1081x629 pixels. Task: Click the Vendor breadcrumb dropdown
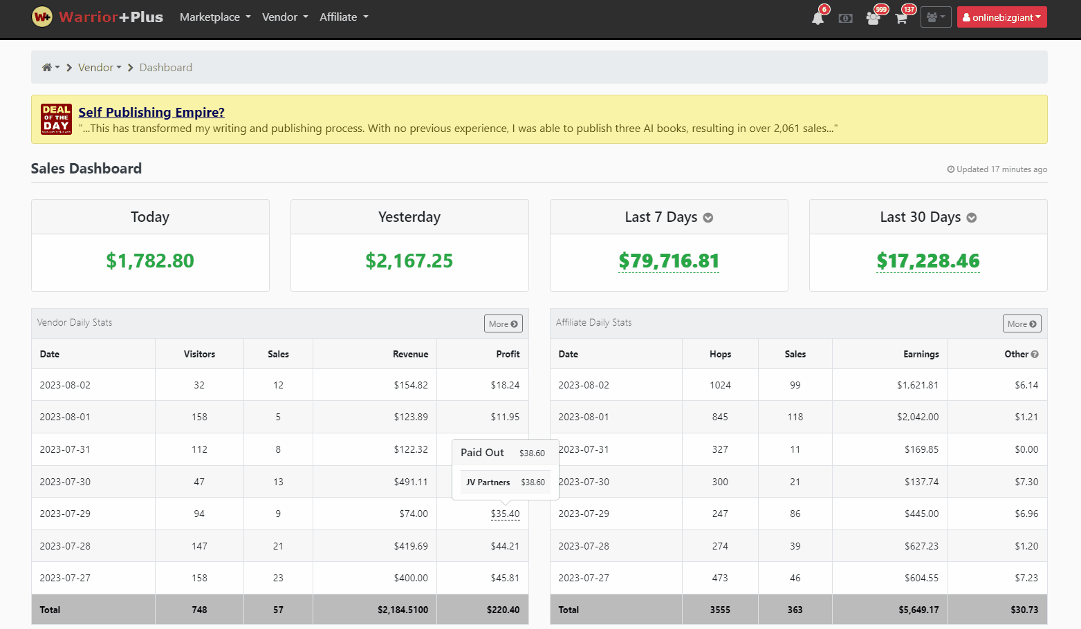(x=100, y=68)
